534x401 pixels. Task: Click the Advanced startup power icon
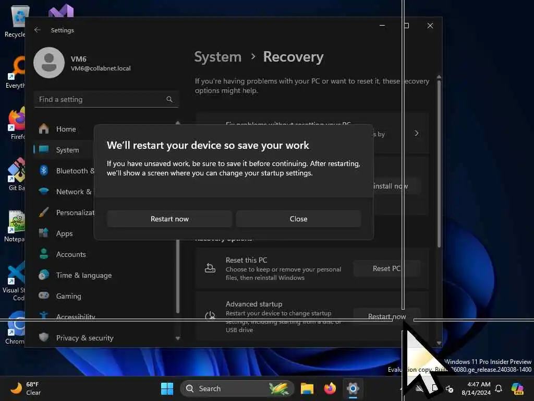point(210,316)
